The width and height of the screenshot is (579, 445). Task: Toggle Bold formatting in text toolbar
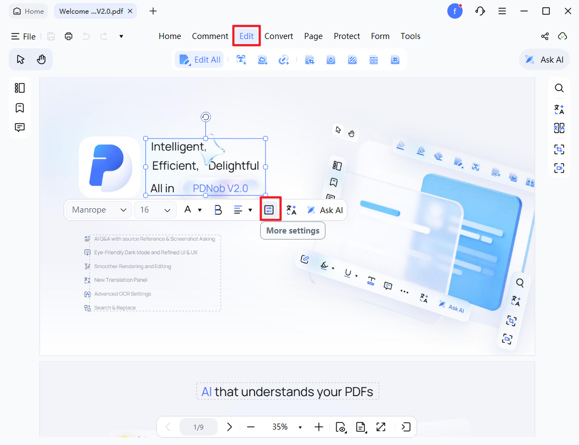point(218,210)
